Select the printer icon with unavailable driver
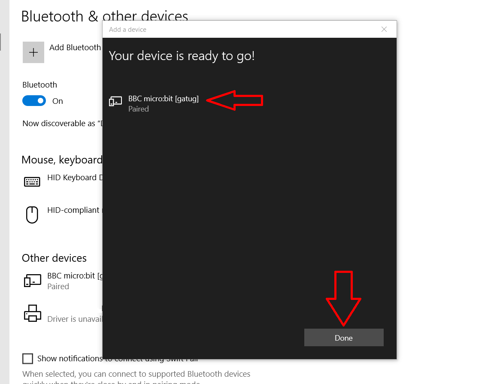Image resolution: width=503 pixels, height=384 pixels. click(32, 313)
